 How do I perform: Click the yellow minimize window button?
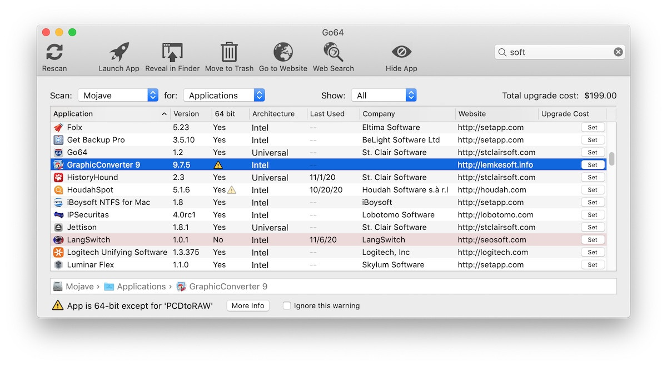59,33
